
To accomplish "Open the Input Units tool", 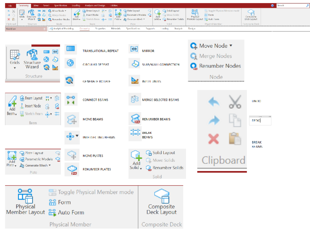I will coord(134,81).
